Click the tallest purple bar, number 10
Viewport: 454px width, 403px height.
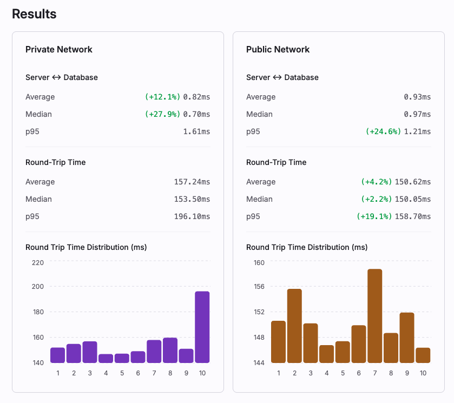click(202, 327)
